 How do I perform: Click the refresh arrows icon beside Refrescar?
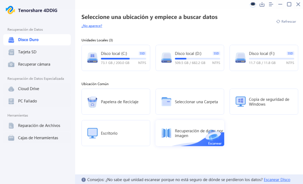click(x=278, y=22)
